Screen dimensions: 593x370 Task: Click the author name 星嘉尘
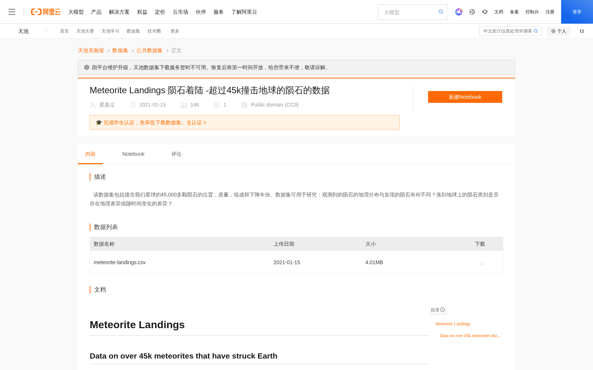tap(107, 105)
